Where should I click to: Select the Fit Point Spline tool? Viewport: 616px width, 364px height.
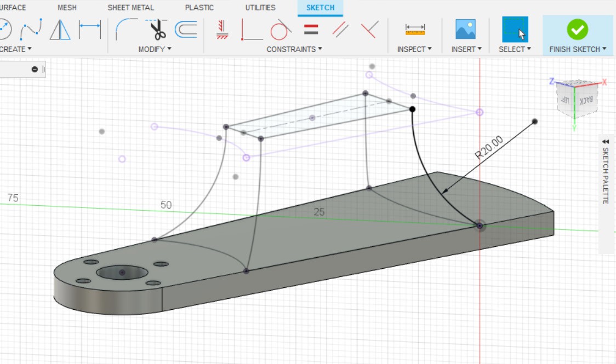click(31, 29)
